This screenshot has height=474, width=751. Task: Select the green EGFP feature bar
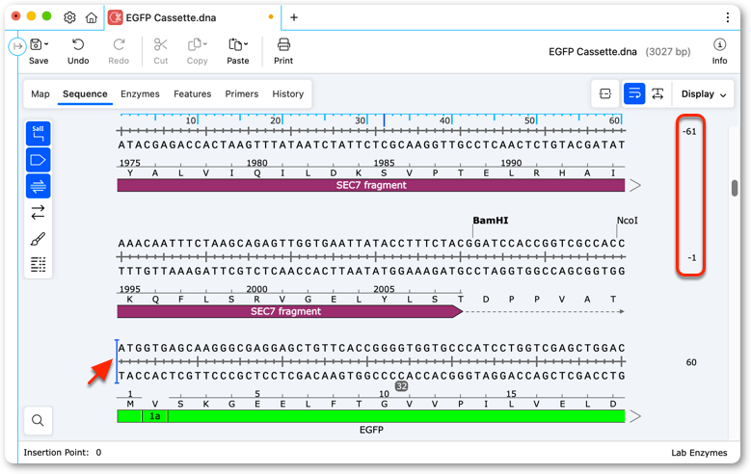click(x=371, y=416)
